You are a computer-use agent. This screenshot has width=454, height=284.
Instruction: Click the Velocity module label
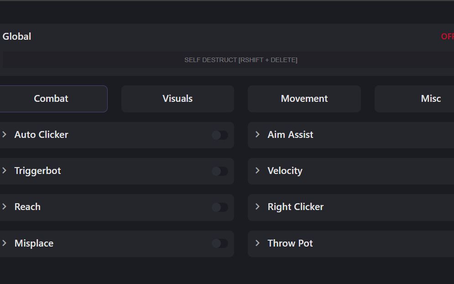point(285,171)
